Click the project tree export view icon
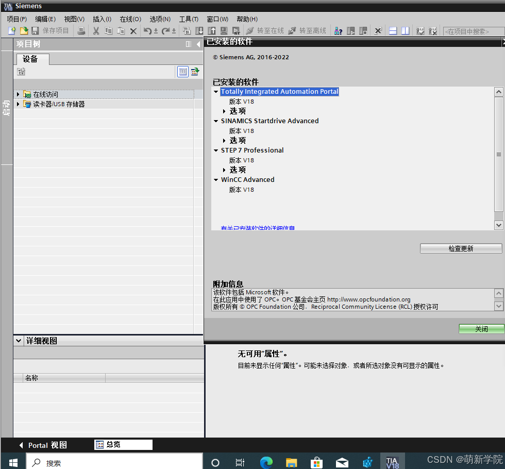This screenshot has width=505, height=469. click(195, 72)
